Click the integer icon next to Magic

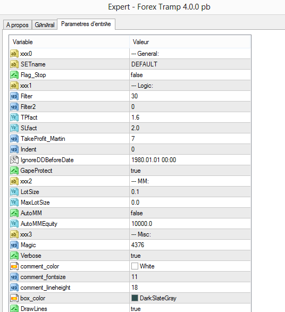click(x=14, y=245)
